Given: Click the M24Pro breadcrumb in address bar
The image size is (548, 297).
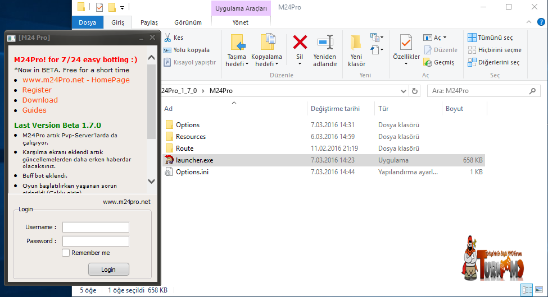Looking at the screenshot, I should (x=221, y=91).
